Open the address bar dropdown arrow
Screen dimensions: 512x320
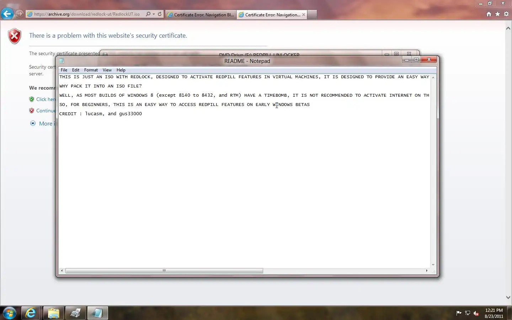[x=154, y=14]
